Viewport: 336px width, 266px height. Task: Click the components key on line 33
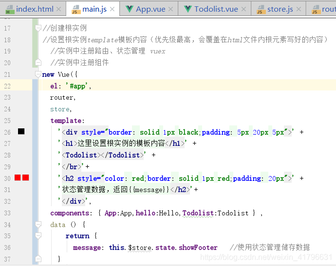(x=70, y=213)
